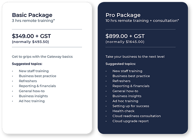The image size is (193, 139).
Task: Click Pro "Health check" topic
Action: [x=123, y=111]
